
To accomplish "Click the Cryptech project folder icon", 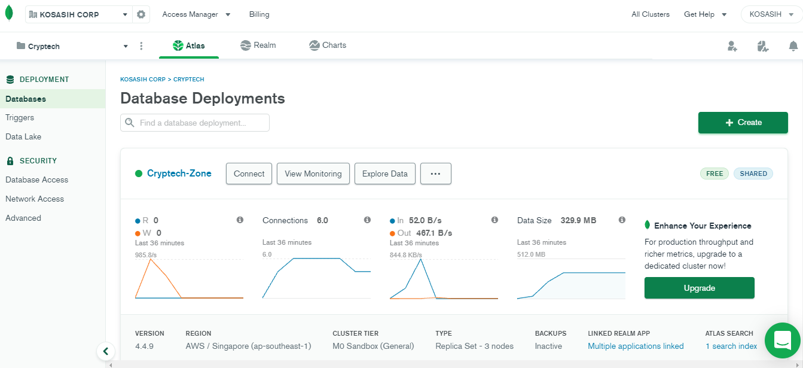I will (21, 46).
